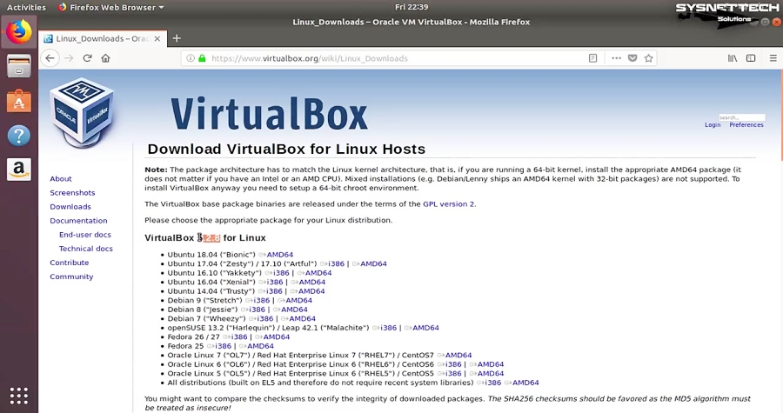Save page to Pocket
Viewport: 783px width, 413px height.
tap(632, 58)
